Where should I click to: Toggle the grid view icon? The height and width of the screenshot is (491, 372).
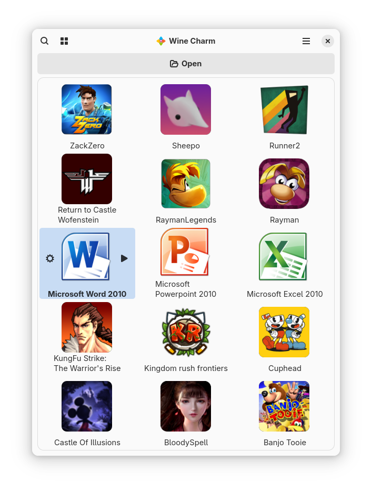64,41
